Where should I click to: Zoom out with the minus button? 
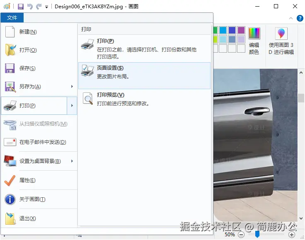pos(241,235)
